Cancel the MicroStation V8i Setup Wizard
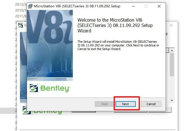192x131 pixels. 151,104
